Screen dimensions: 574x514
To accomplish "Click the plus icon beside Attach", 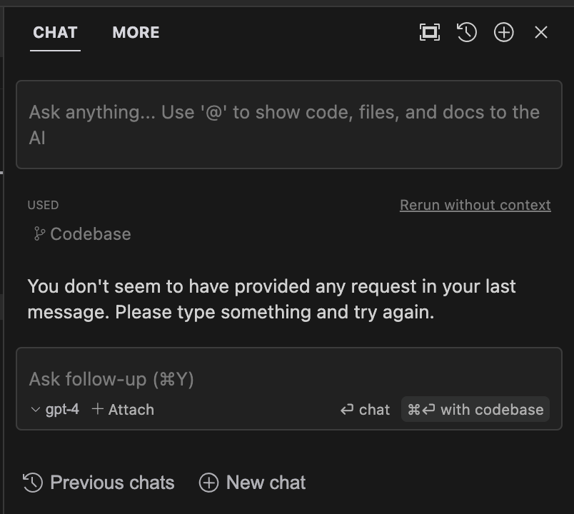I will point(97,409).
